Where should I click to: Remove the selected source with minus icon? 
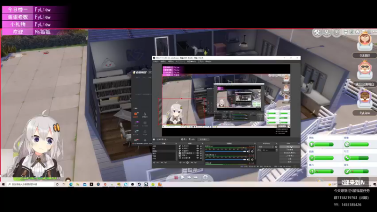click(184, 163)
